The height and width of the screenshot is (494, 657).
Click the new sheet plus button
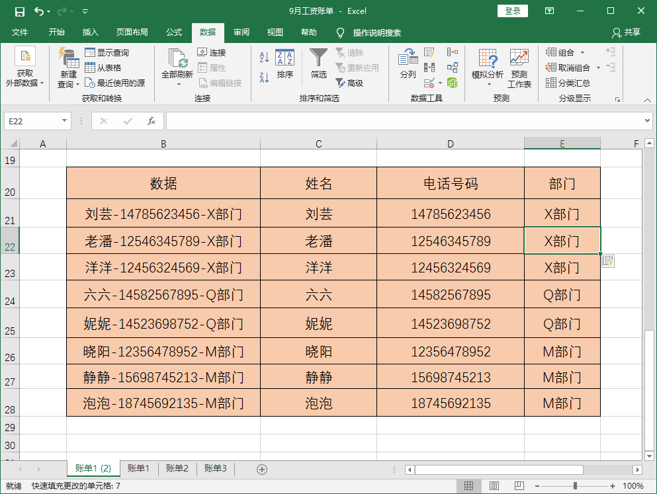coord(261,469)
